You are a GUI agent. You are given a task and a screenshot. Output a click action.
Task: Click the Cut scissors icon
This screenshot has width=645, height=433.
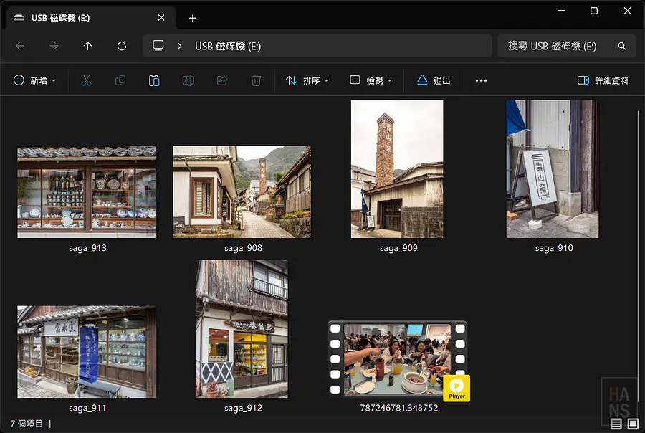point(87,81)
